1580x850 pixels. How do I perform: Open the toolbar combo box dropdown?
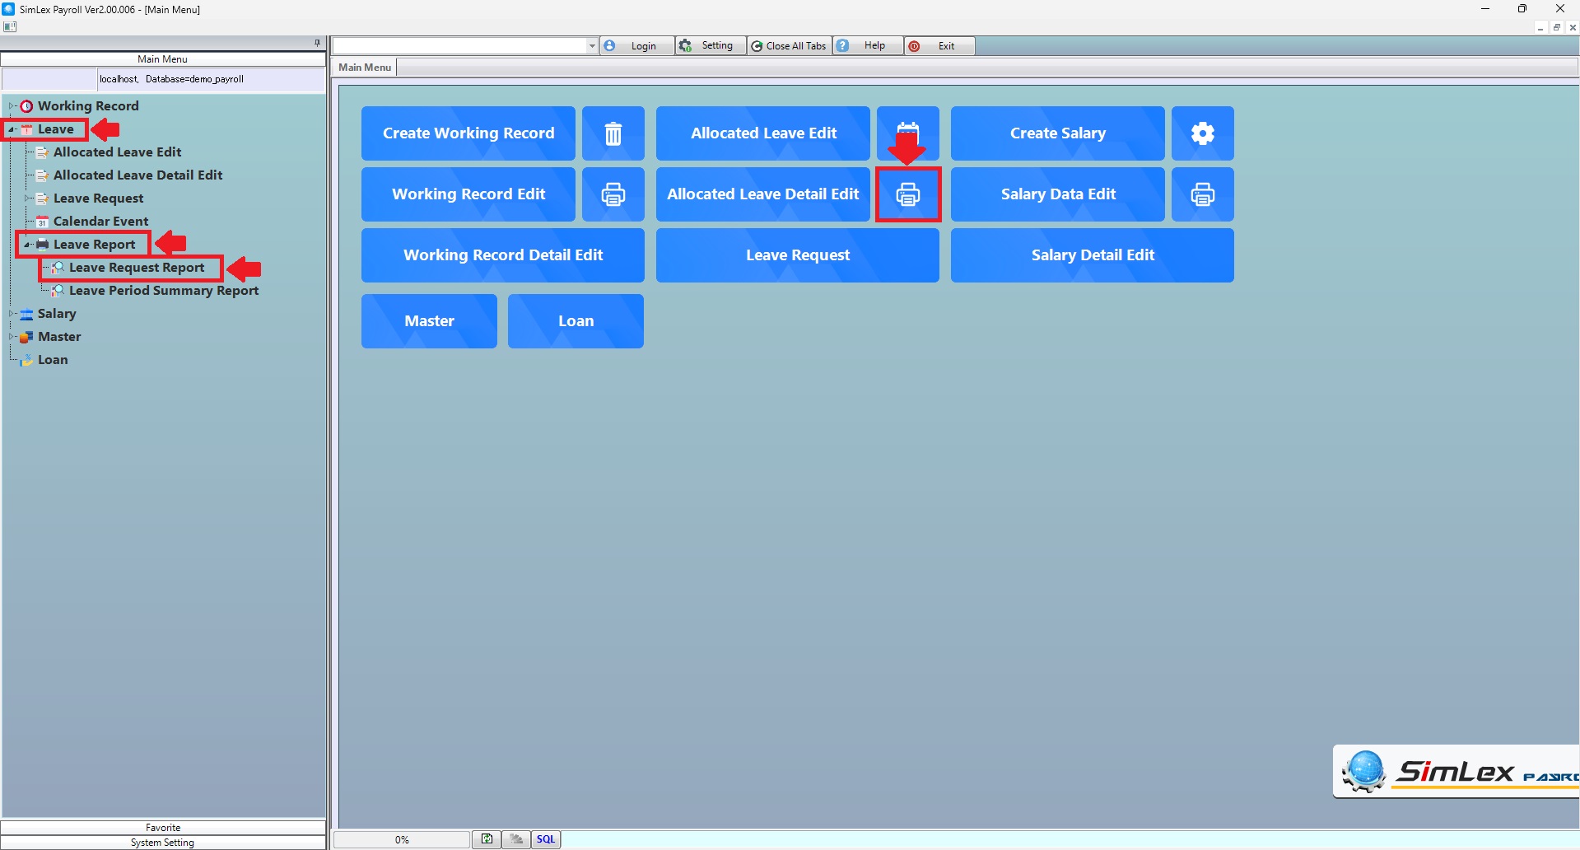click(591, 46)
